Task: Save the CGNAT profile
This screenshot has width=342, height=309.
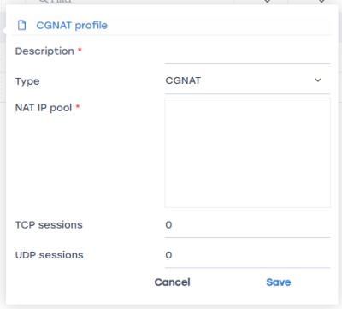Action: [279, 282]
